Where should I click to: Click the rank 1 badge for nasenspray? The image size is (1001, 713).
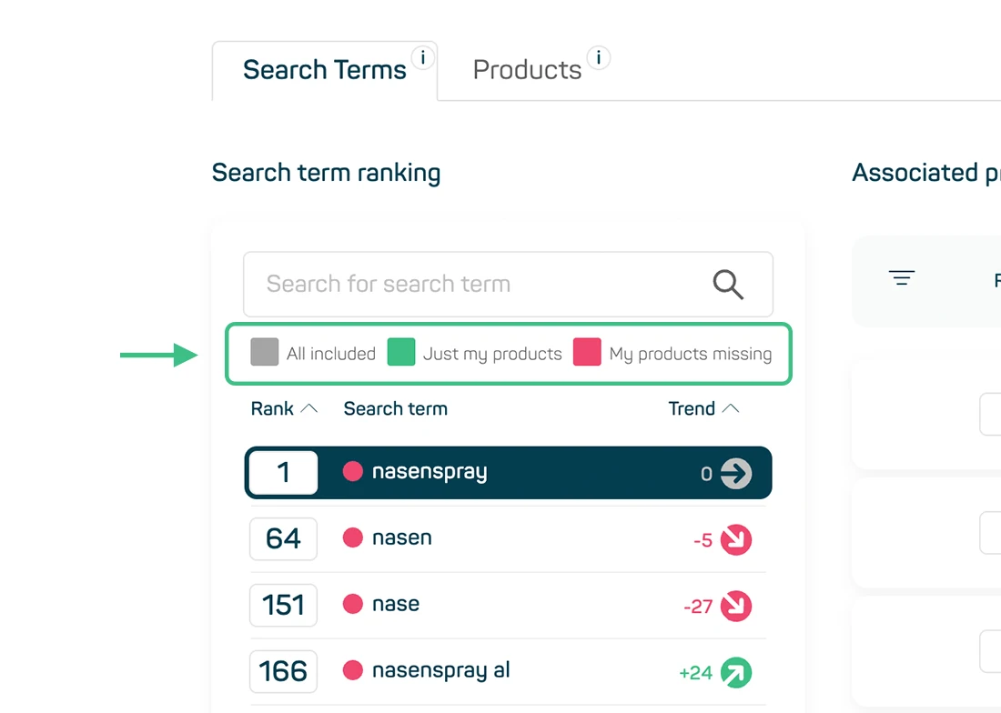click(283, 472)
